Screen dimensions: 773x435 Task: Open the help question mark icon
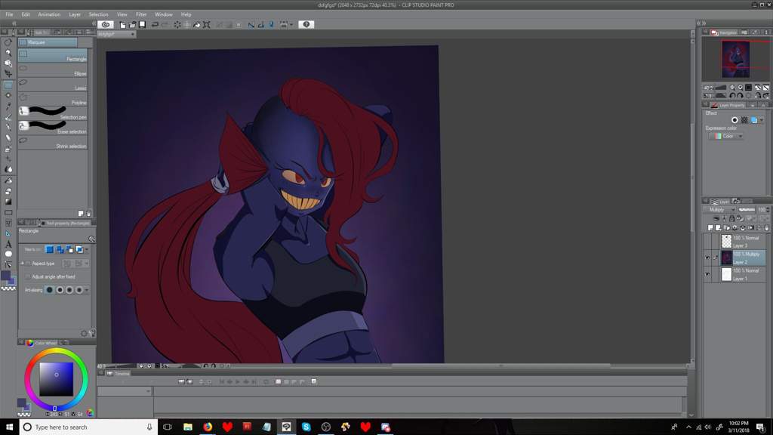coord(306,24)
